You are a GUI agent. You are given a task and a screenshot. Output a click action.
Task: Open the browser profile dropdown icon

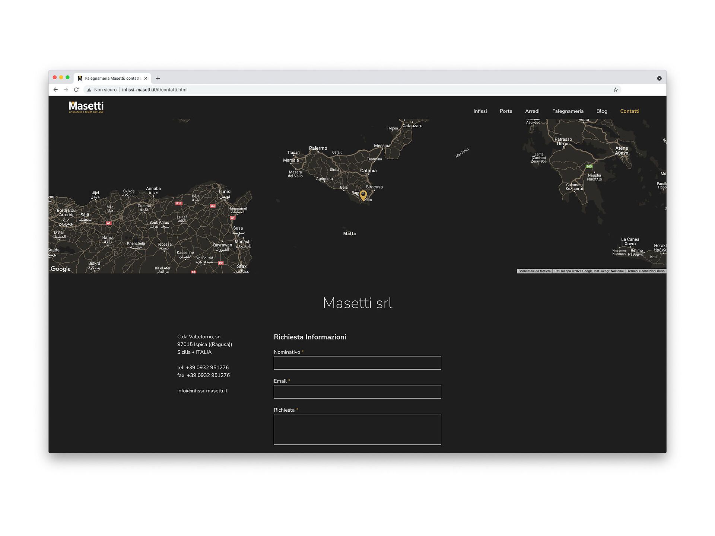[x=659, y=78]
